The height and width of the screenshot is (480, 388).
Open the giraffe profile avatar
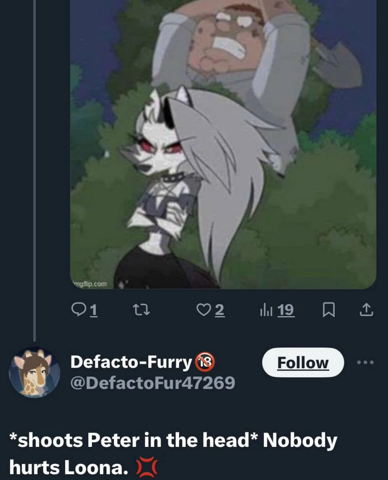(x=34, y=372)
